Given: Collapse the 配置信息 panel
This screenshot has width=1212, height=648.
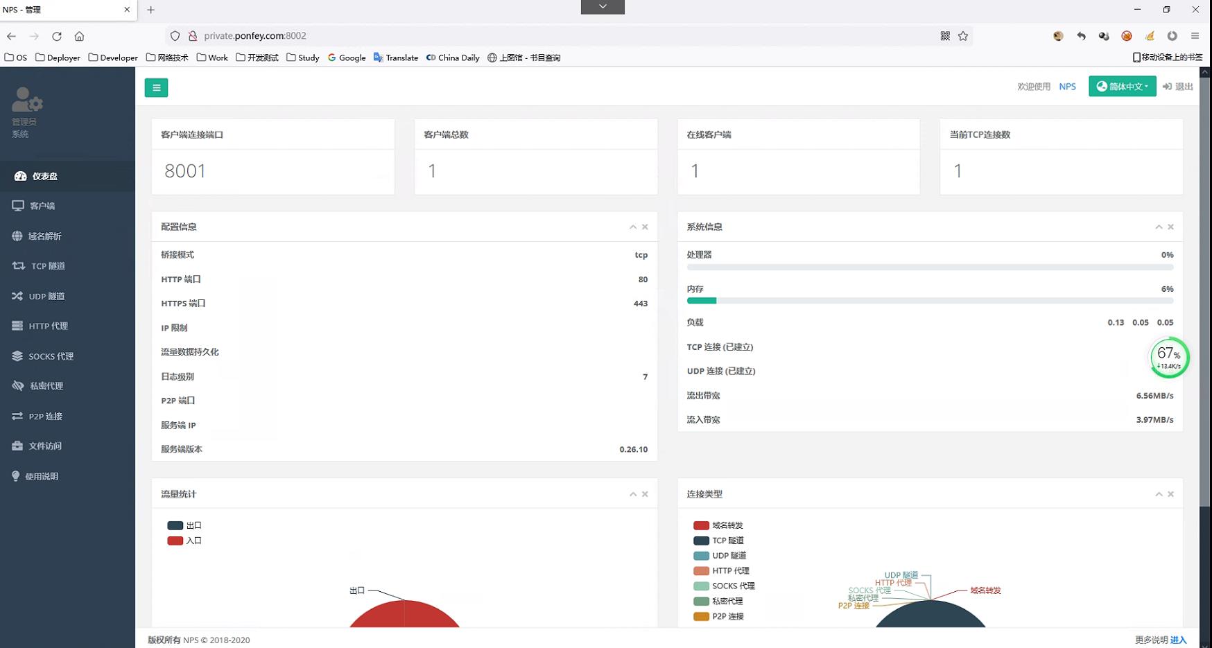Looking at the screenshot, I should pos(632,227).
